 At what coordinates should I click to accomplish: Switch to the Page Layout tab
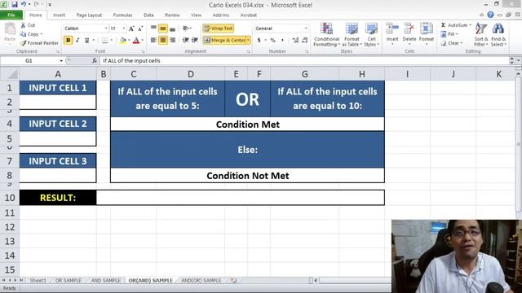89,15
